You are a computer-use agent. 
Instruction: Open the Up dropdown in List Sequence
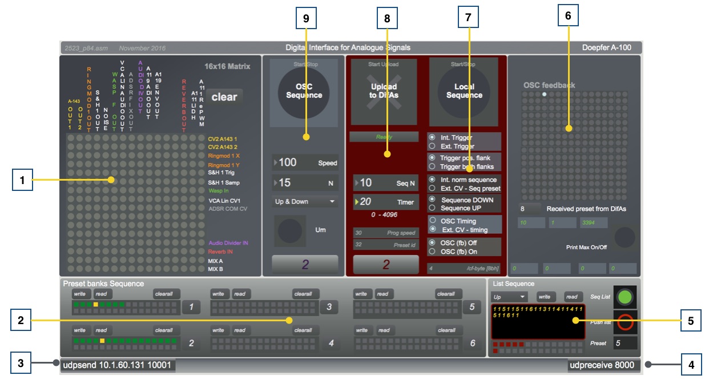[x=509, y=297]
